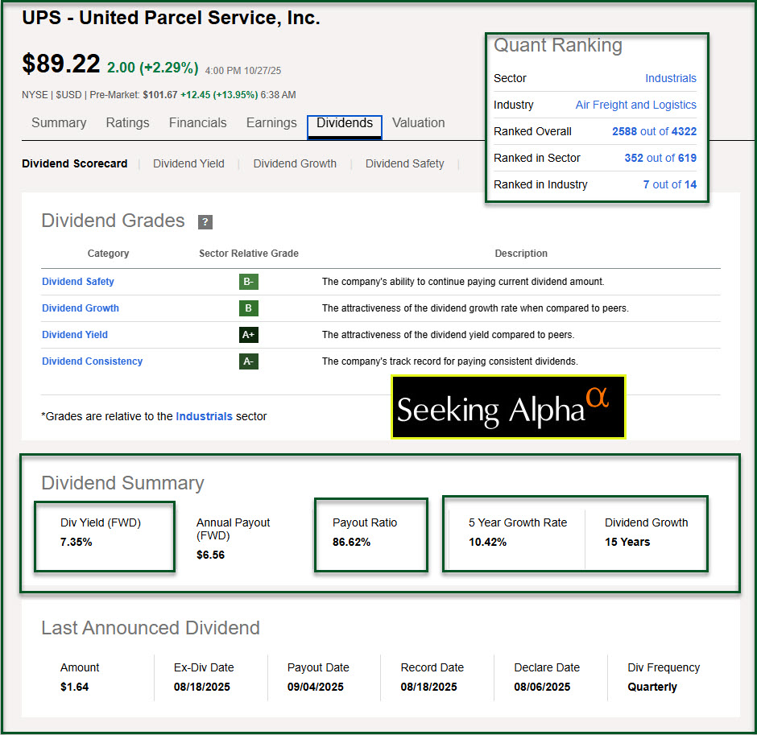757x735 pixels.
Task: Click the Industrials sector link in Quant Ranking
Action: tap(670, 78)
